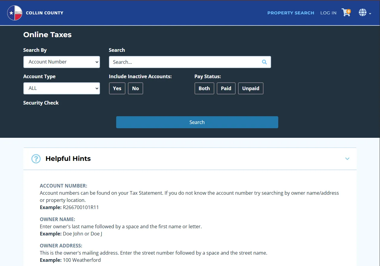Choose Unpaid pay status
The height and width of the screenshot is (266, 380).
pos(251,88)
